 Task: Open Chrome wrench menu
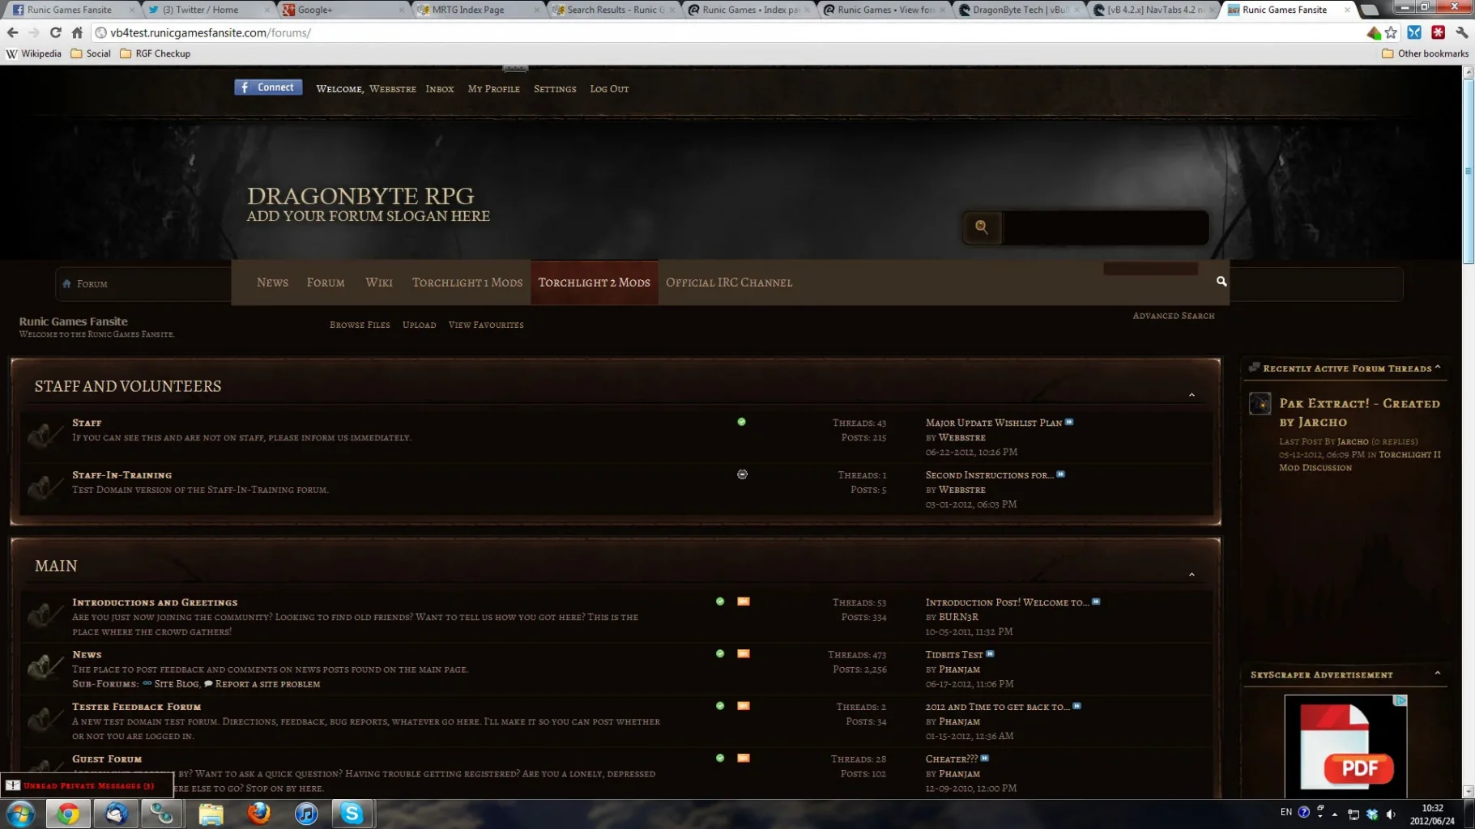pos(1461,32)
